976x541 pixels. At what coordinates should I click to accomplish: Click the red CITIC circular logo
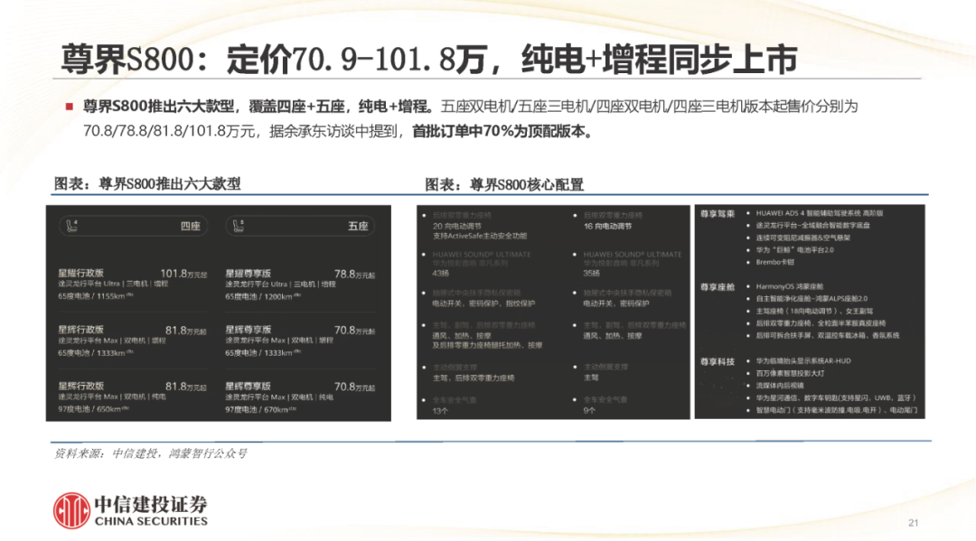tap(71, 510)
